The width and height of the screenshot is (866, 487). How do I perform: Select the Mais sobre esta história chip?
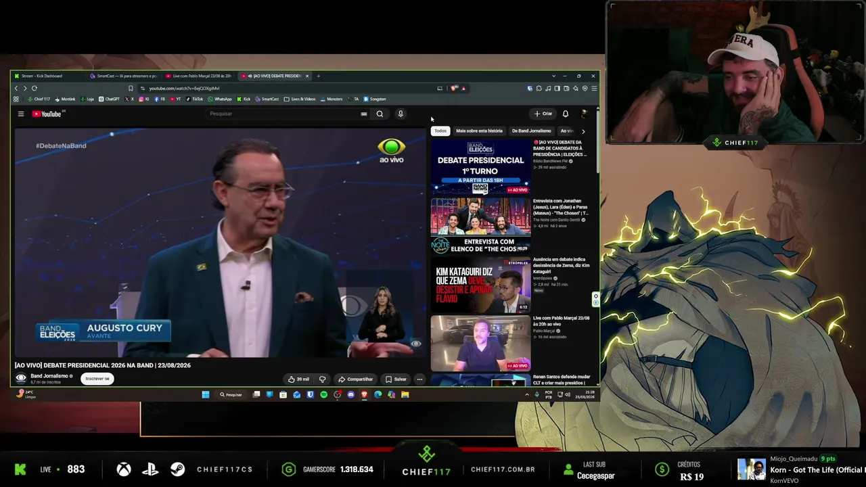pyautogui.click(x=479, y=131)
